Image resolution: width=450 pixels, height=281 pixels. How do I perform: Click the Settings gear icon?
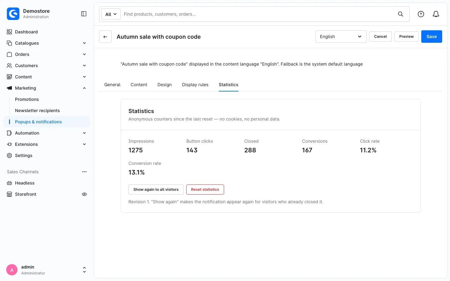[9, 155]
